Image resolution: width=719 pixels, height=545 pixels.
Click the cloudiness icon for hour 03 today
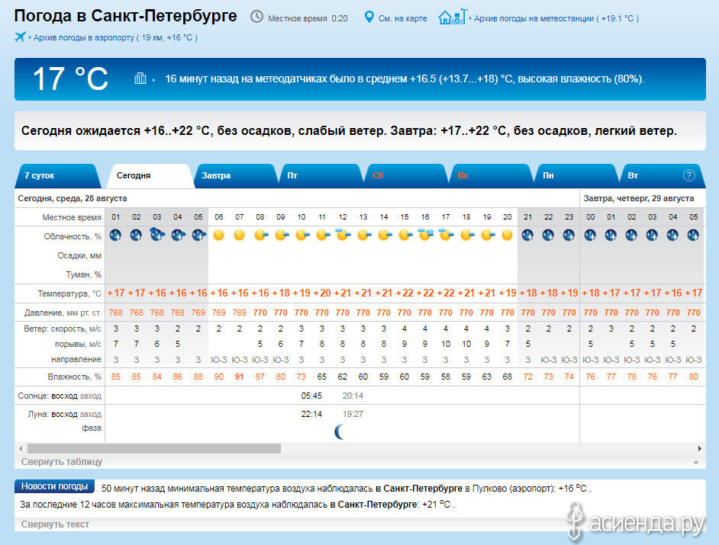coord(157,235)
